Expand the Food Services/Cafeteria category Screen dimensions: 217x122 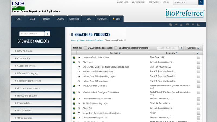36,81
